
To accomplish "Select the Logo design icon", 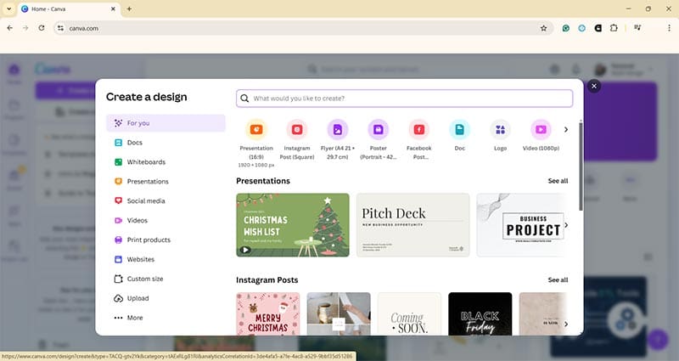I will click(x=500, y=130).
